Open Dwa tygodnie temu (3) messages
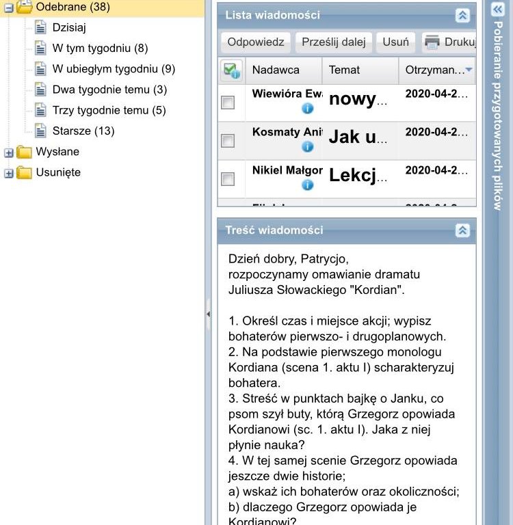The height and width of the screenshot is (525, 513). pos(109,90)
